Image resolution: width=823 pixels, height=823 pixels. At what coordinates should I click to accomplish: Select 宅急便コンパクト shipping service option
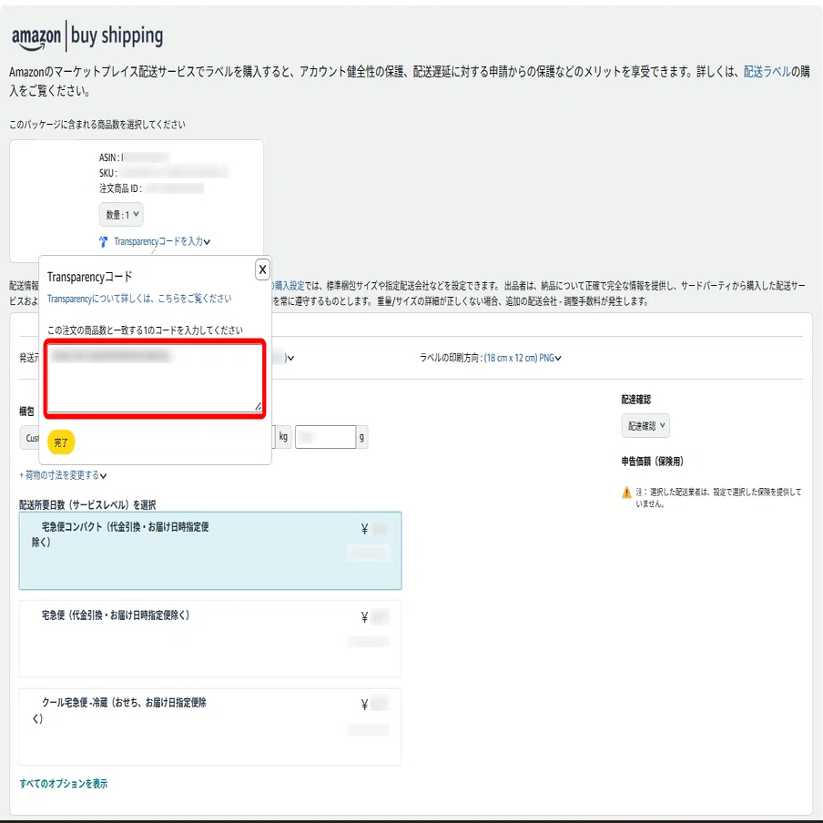pyautogui.click(x=210, y=551)
